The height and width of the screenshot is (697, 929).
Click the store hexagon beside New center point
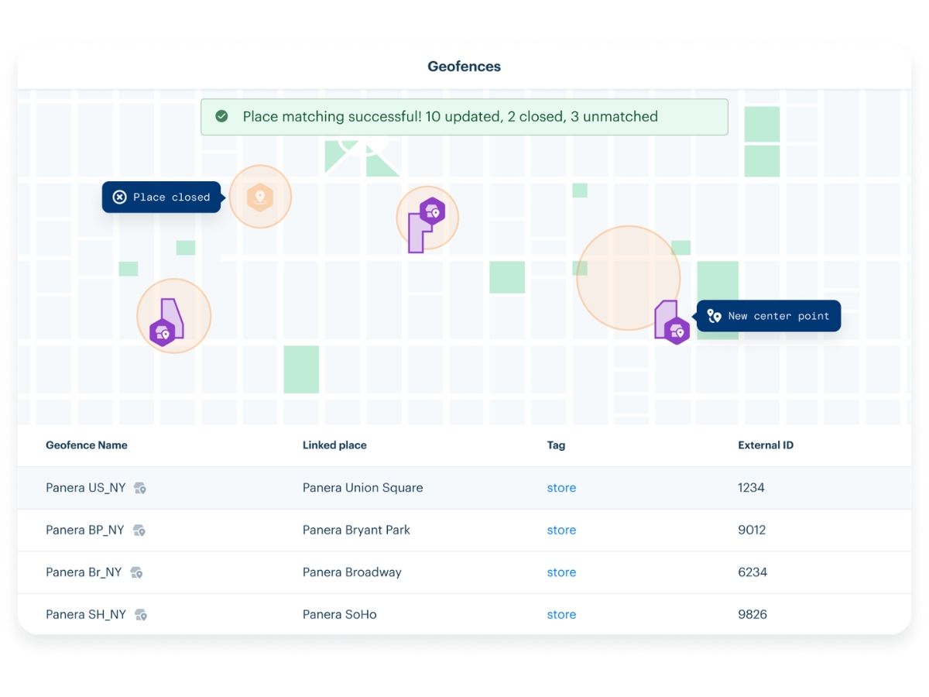pyautogui.click(x=677, y=331)
